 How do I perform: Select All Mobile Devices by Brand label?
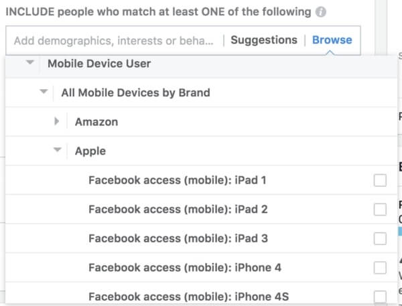coord(135,93)
